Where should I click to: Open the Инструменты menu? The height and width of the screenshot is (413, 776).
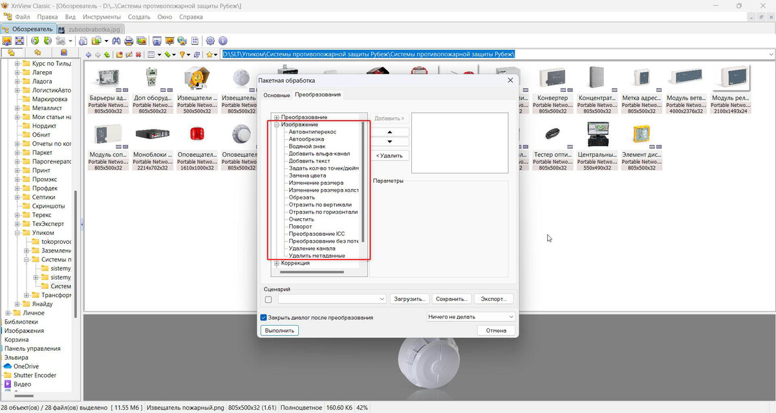(102, 17)
